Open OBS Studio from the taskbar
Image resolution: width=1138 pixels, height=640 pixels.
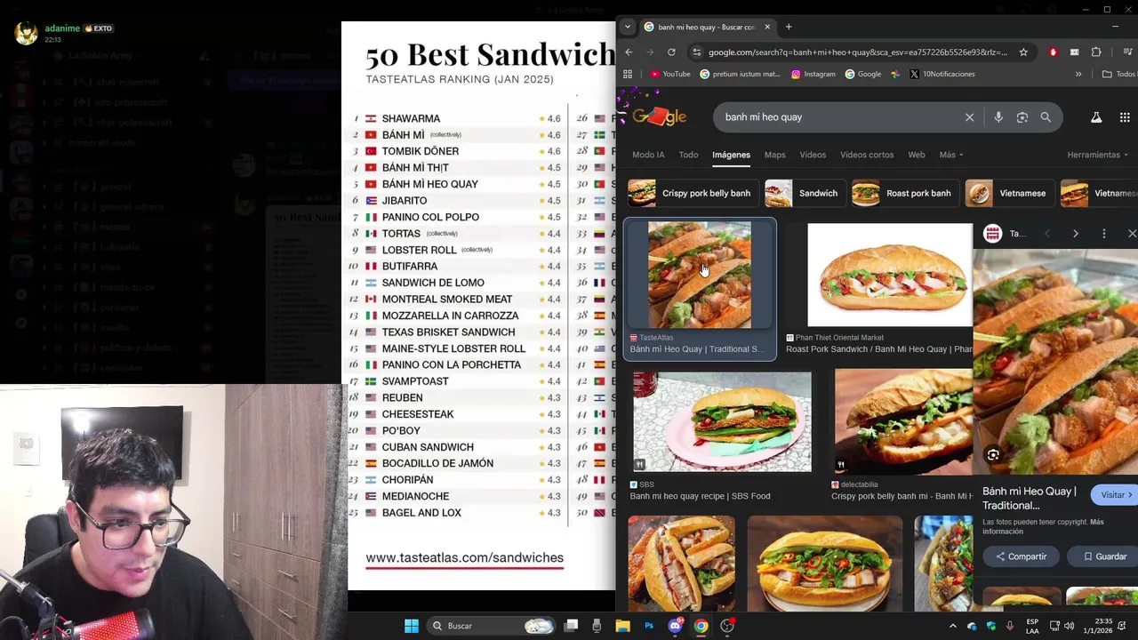click(727, 626)
